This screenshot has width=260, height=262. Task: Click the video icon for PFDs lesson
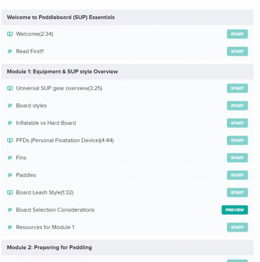tap(10, 140)
